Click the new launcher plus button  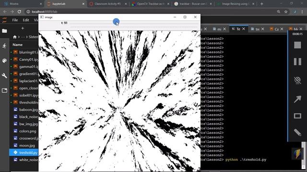[23, 28]
